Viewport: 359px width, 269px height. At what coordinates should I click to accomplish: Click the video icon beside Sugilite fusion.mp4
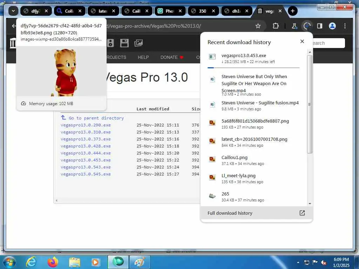pyautogui.click(x=212, y=104)
